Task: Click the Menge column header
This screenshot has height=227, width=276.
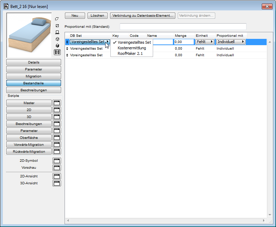Action: [184, 35]
